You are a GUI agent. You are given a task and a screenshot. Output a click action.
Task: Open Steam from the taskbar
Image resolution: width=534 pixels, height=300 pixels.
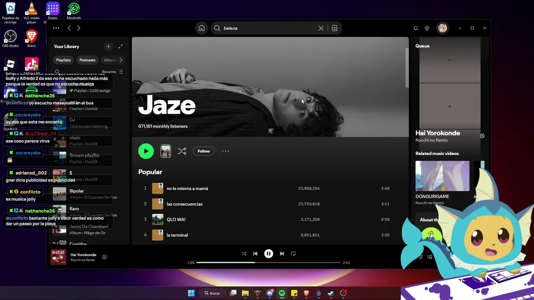pyautogui.click(x=331, y=293)
